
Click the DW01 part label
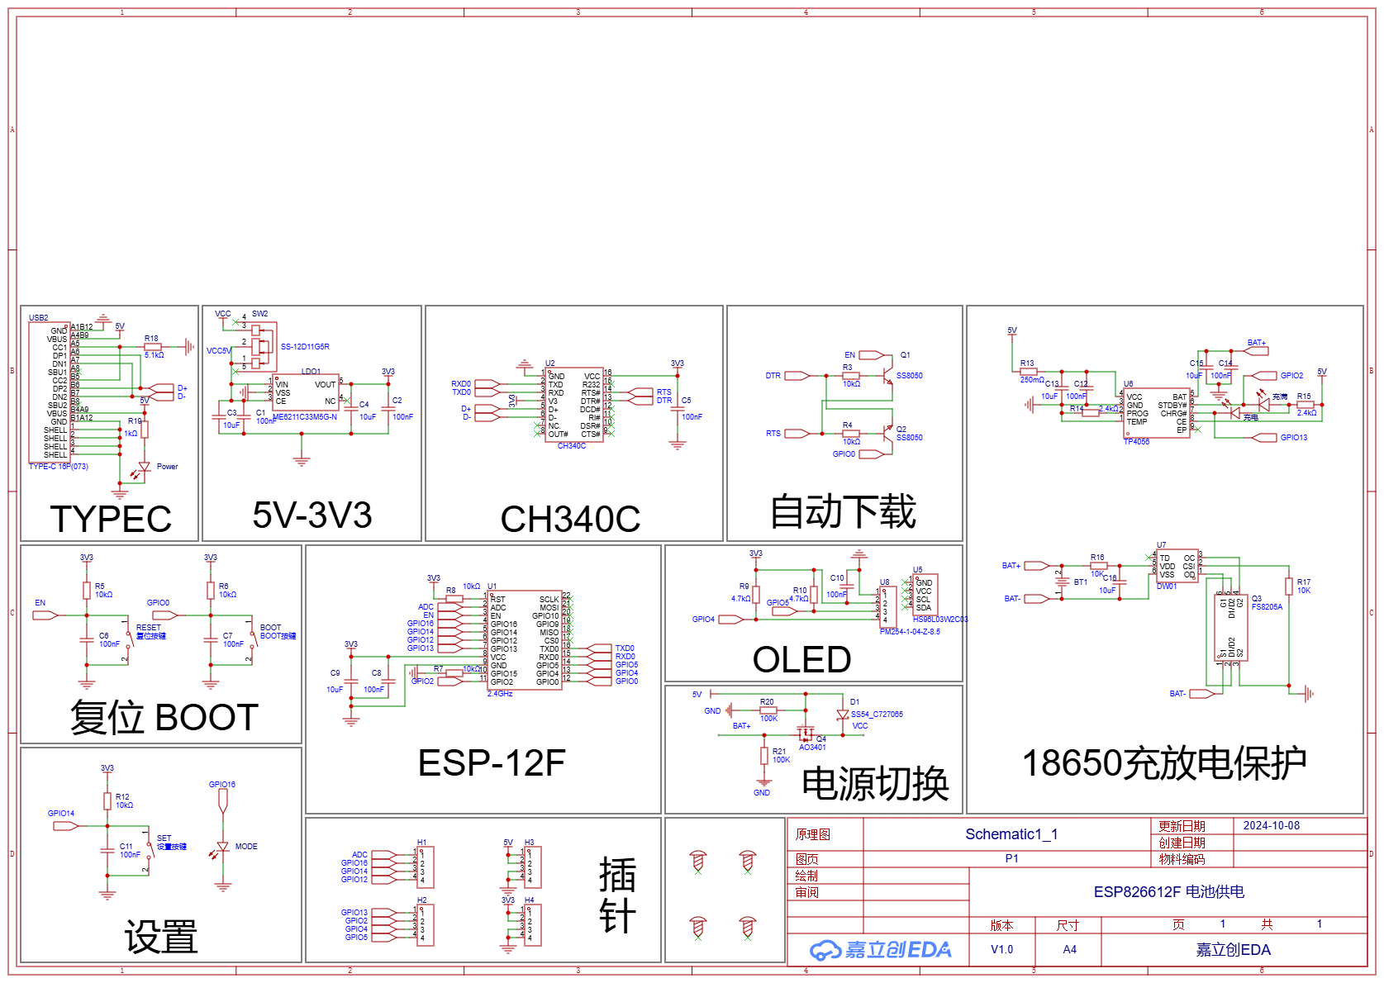click(1167, 586)
